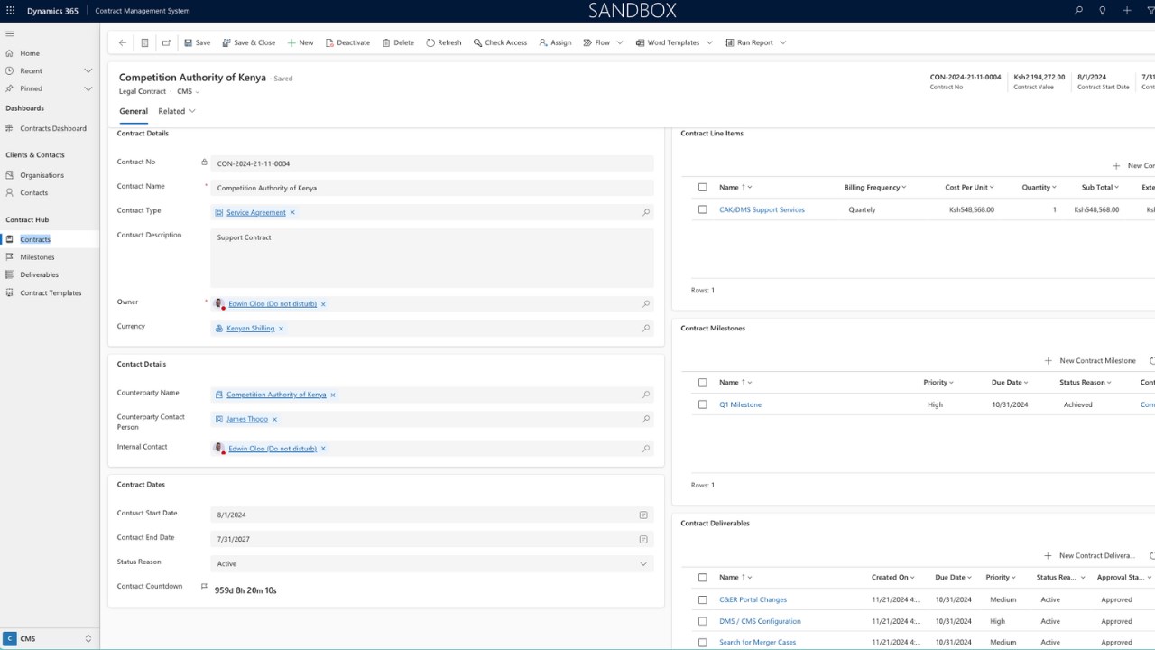Screen dimensions: 1155x650
Task: Check the Q1 Milestone row checkbox
Action: tap(703, 404)
